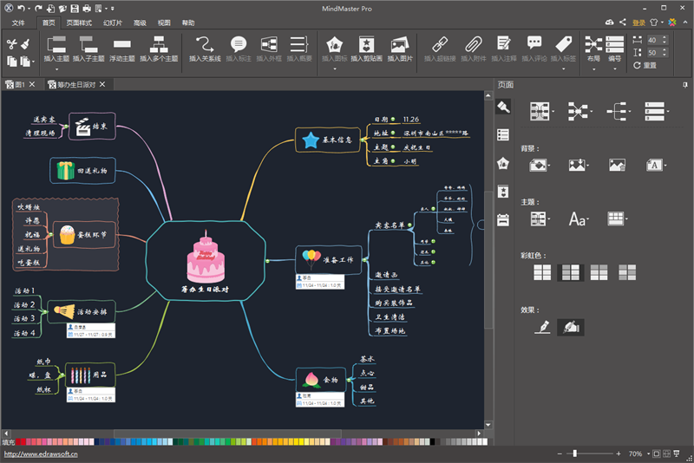Switch to the Slideshow (幻灯片) tab
Image resolution: width=694 pixels, height=463 pixels.
pos(113,23)
